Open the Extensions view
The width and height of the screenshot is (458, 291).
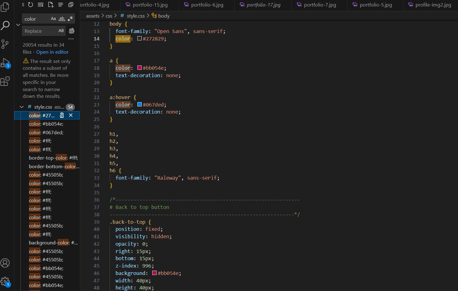5,81
